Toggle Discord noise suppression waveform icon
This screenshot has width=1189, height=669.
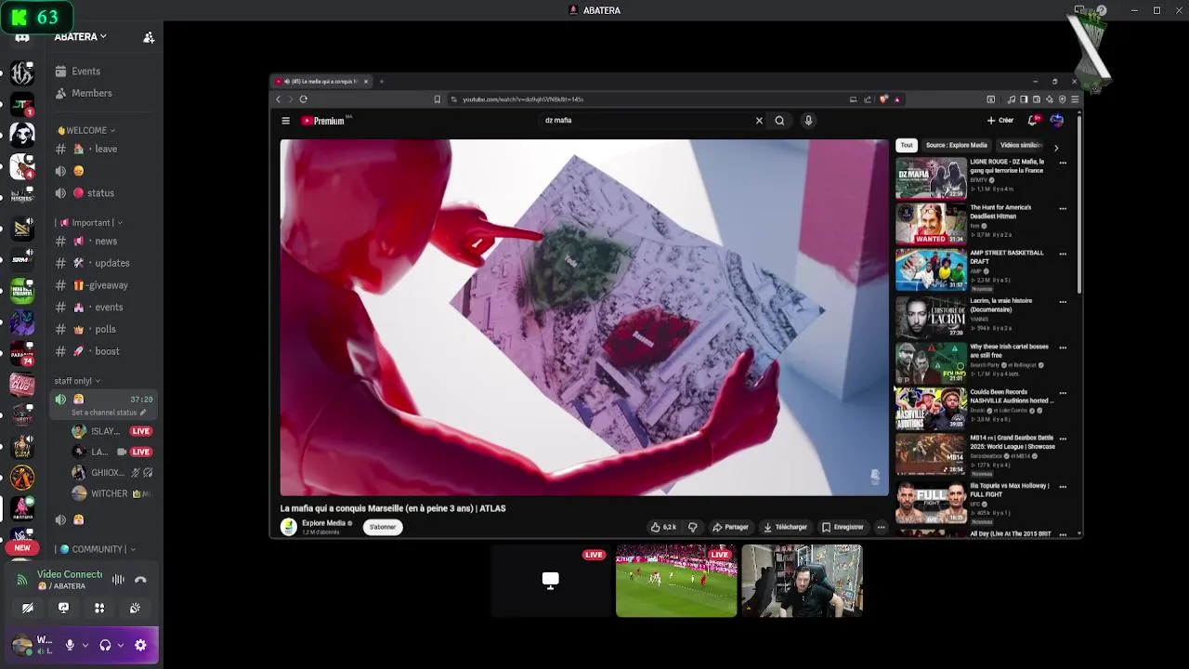118,580
